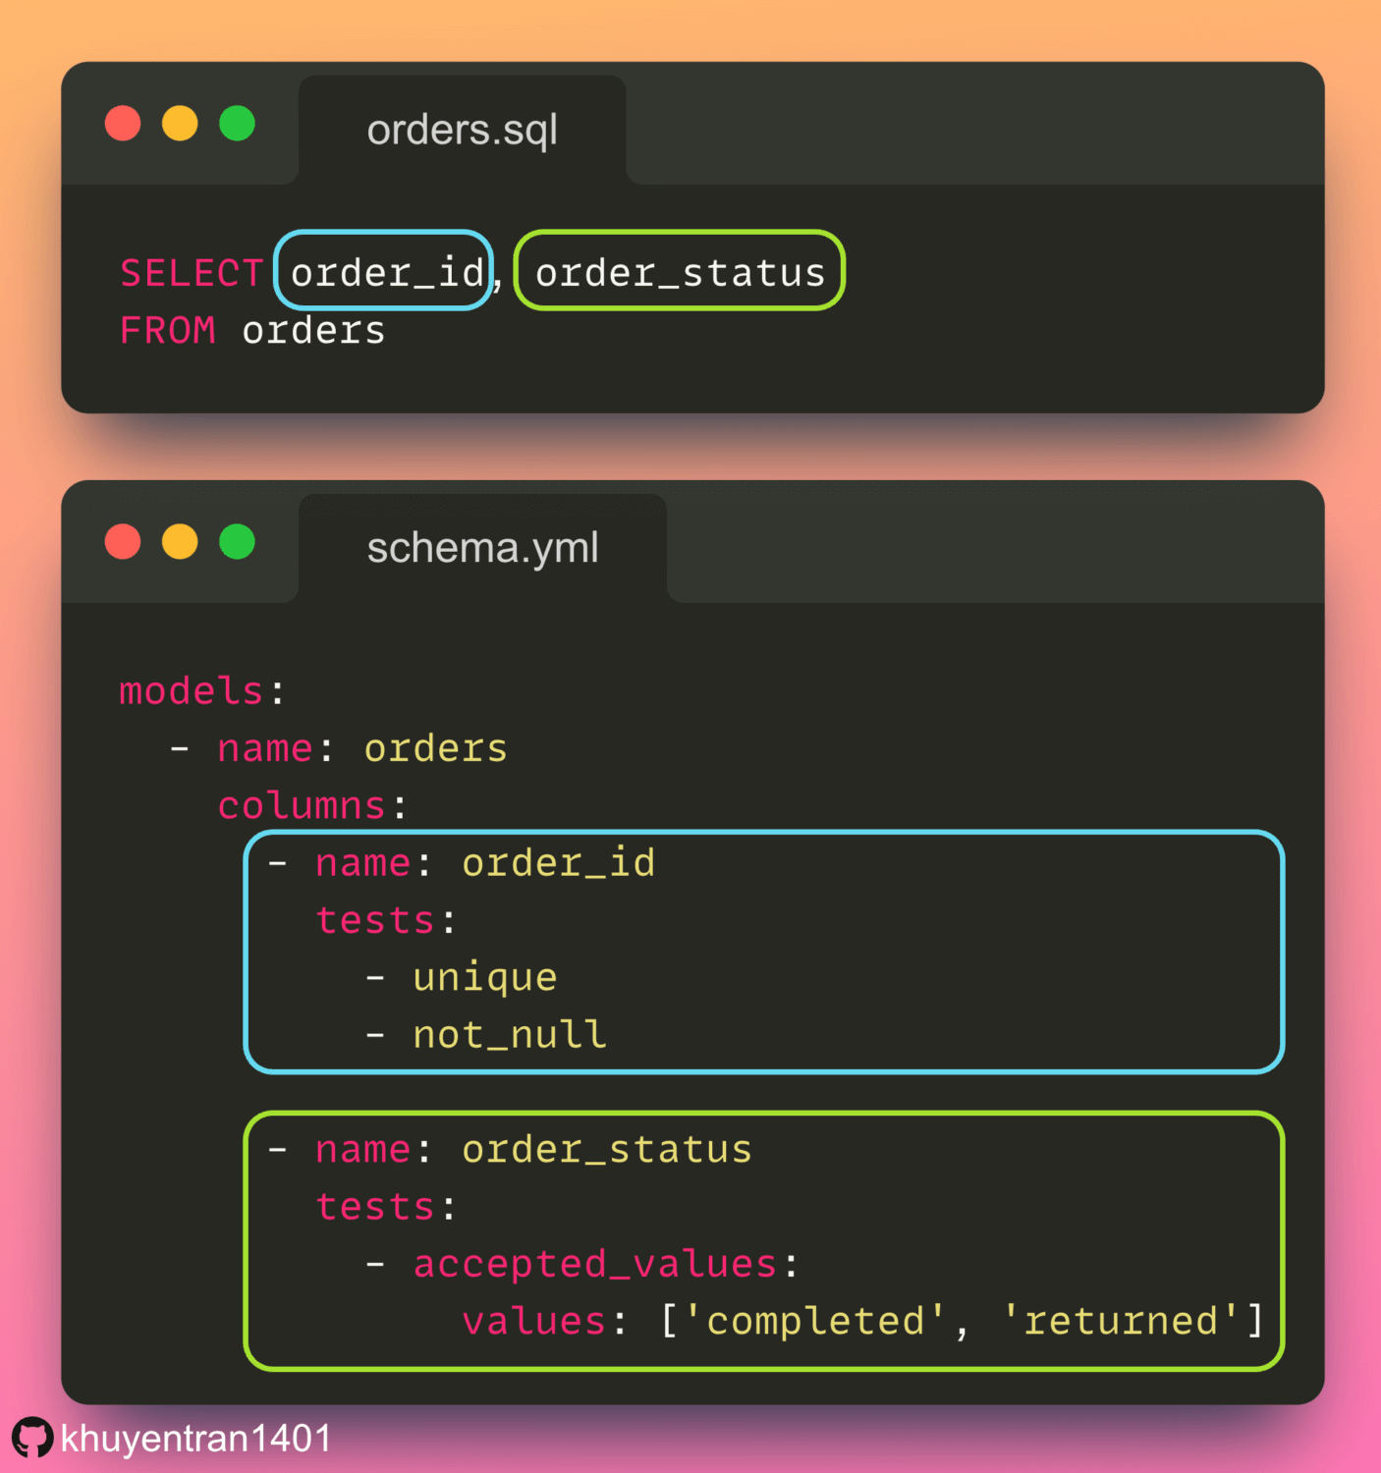Select the orders.sql tab
This screenshot has width=1381, height=1473.
click(x=462, y=130)
